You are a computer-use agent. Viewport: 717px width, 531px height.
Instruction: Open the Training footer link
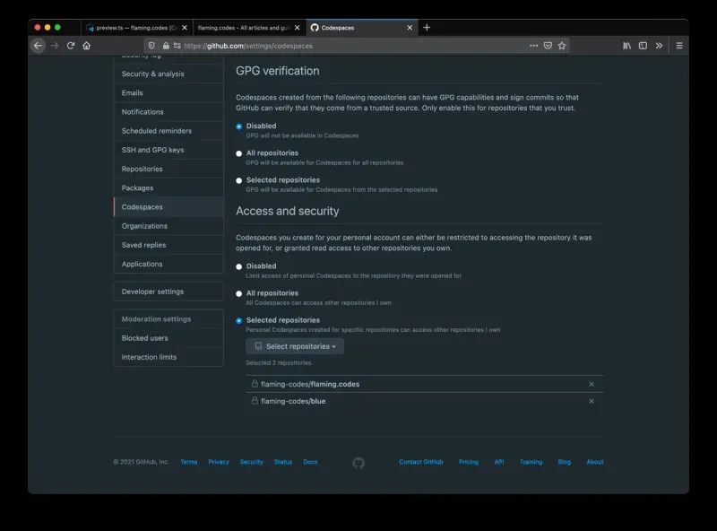click(531, 462)
